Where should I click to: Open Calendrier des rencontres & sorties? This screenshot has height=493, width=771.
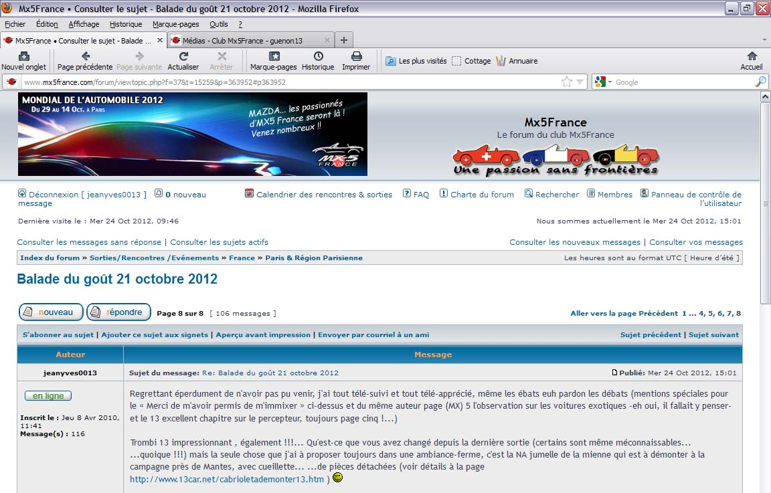324,195
